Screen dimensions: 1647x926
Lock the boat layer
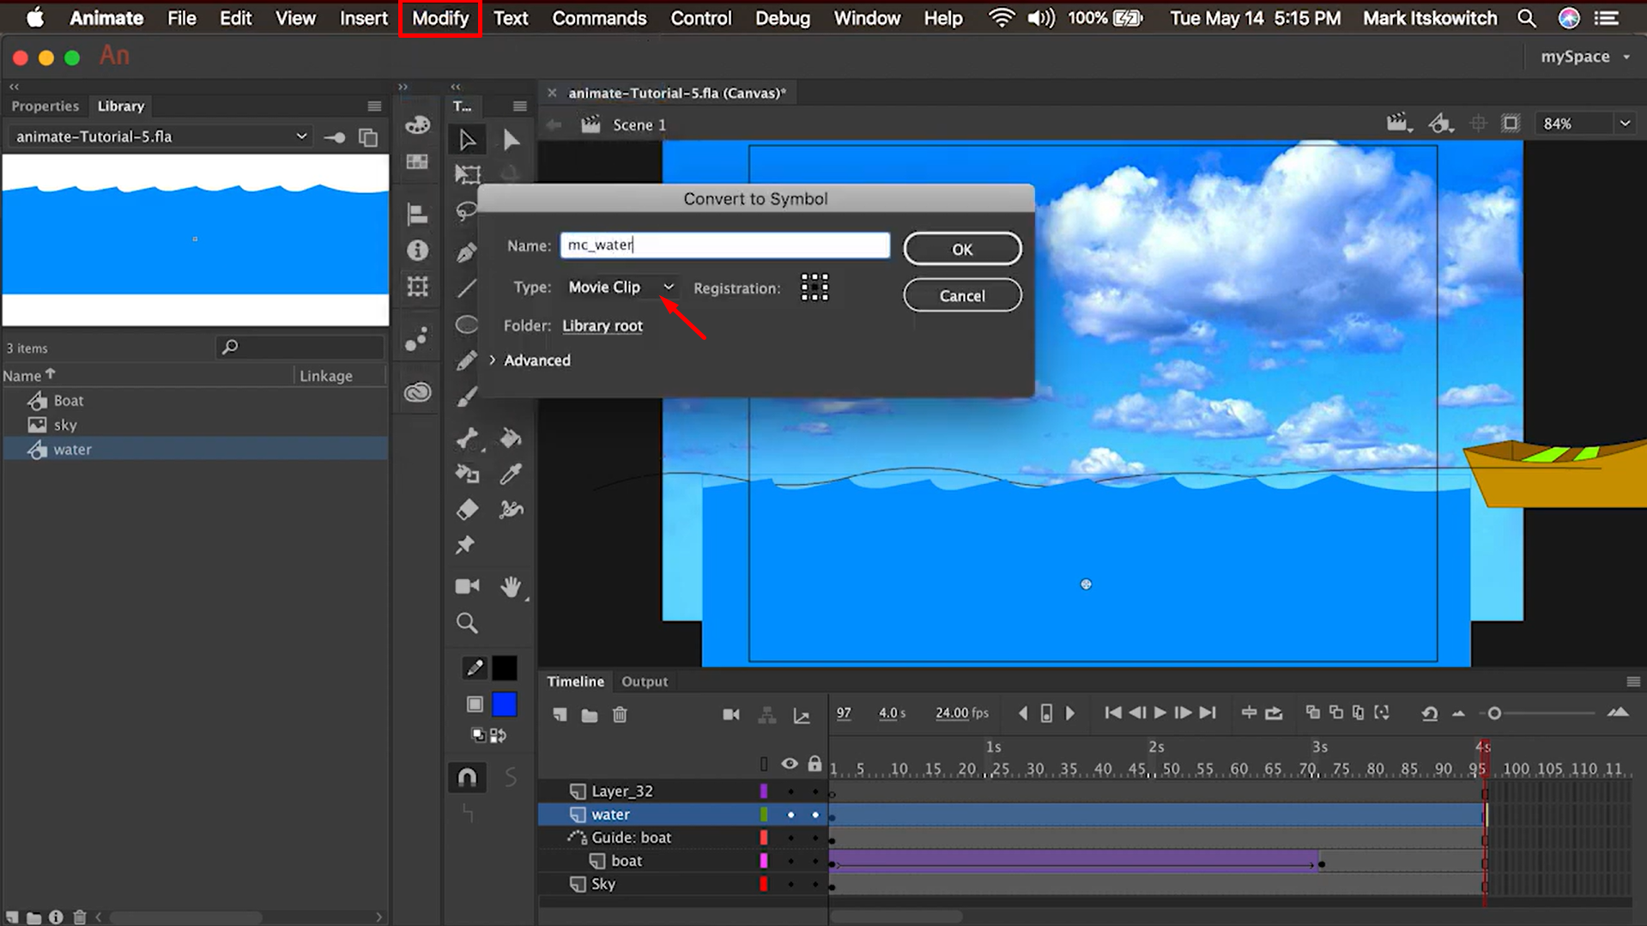(x=814, y=861)
